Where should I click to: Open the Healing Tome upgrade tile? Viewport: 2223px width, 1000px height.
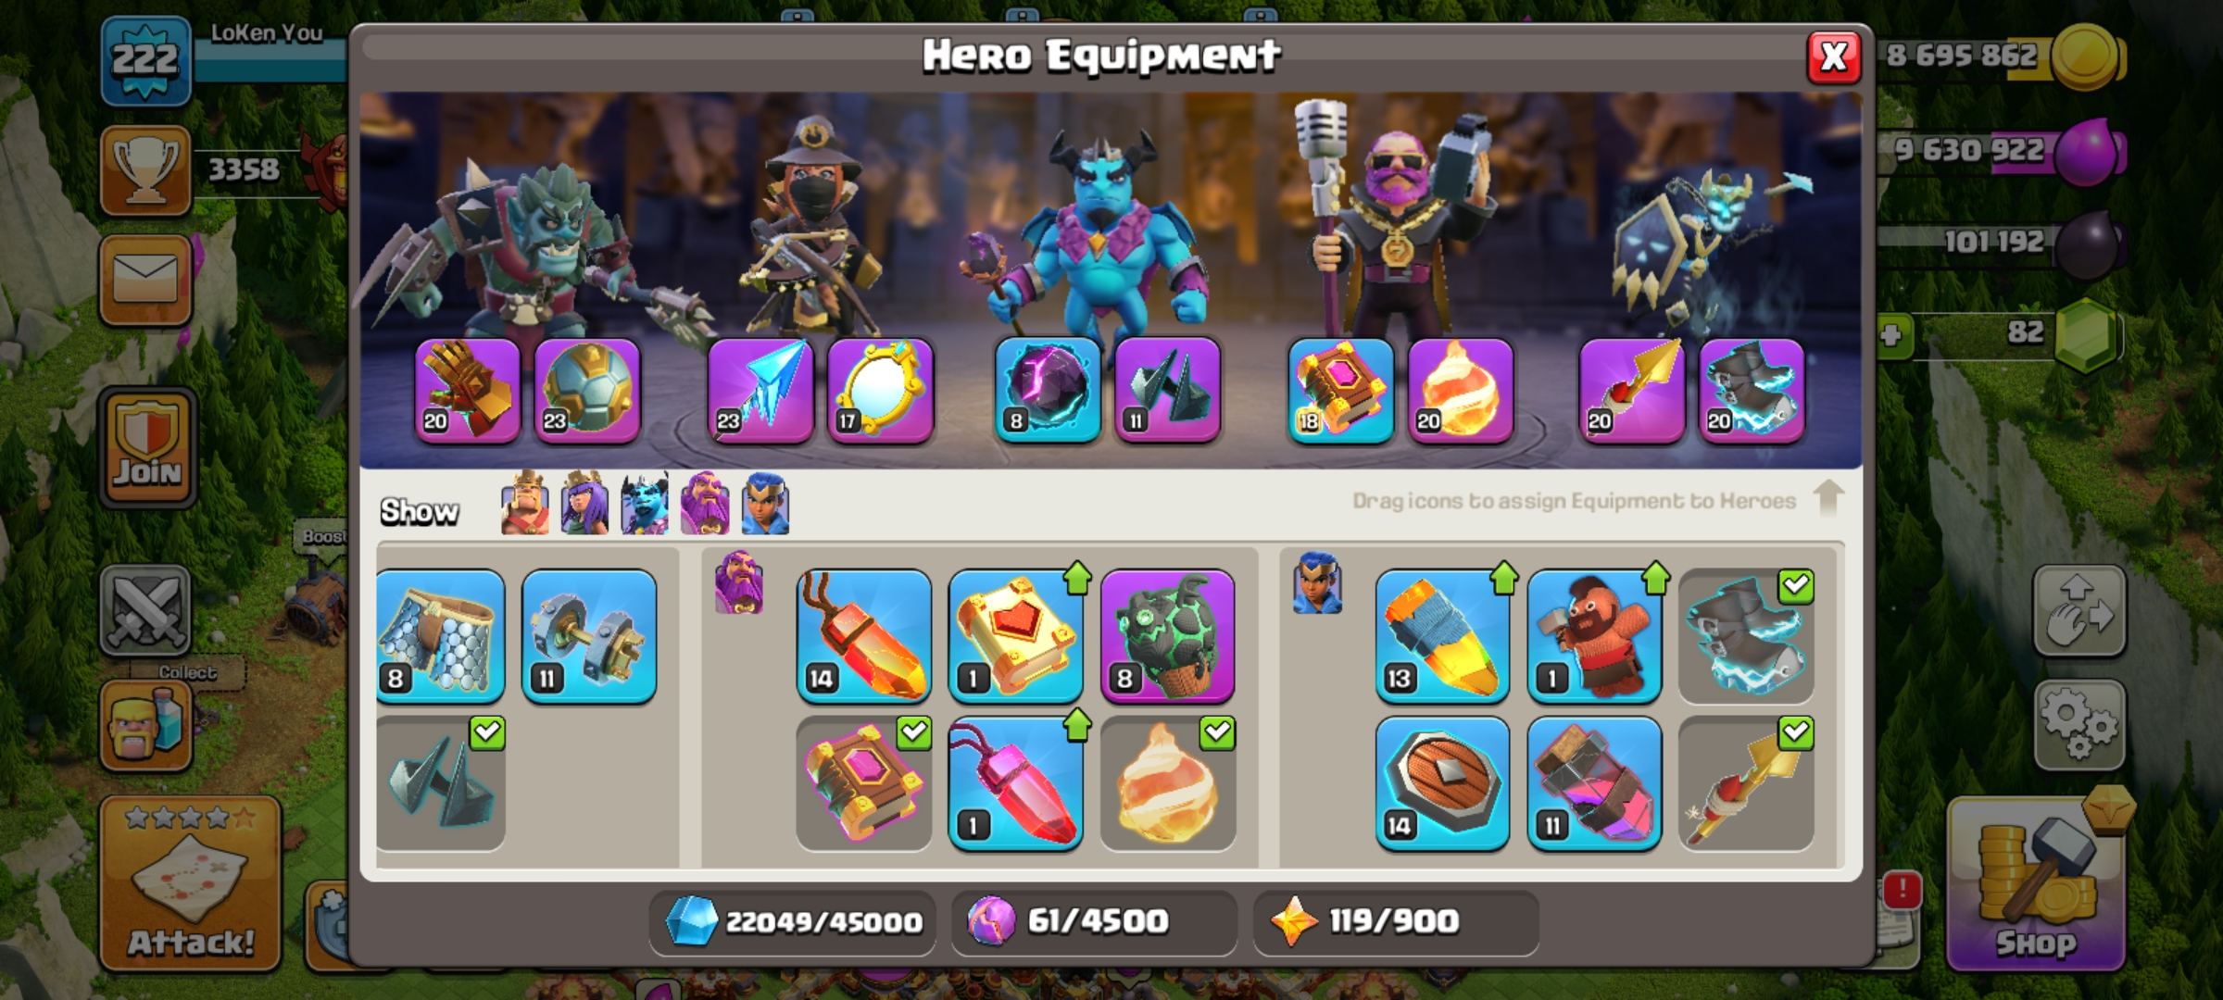coord(1016,636)
